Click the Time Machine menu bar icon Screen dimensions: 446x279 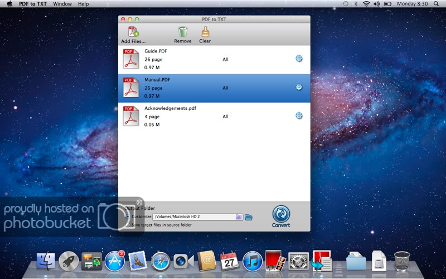point(346,4)
